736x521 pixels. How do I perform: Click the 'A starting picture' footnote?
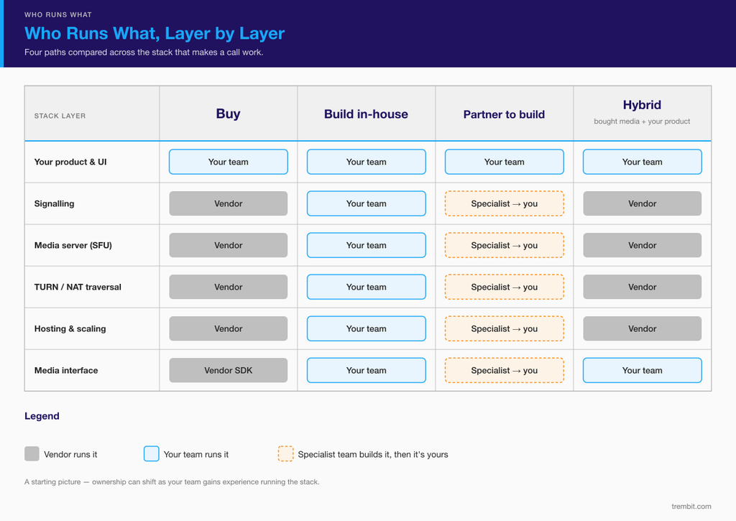tap(172, 481)
